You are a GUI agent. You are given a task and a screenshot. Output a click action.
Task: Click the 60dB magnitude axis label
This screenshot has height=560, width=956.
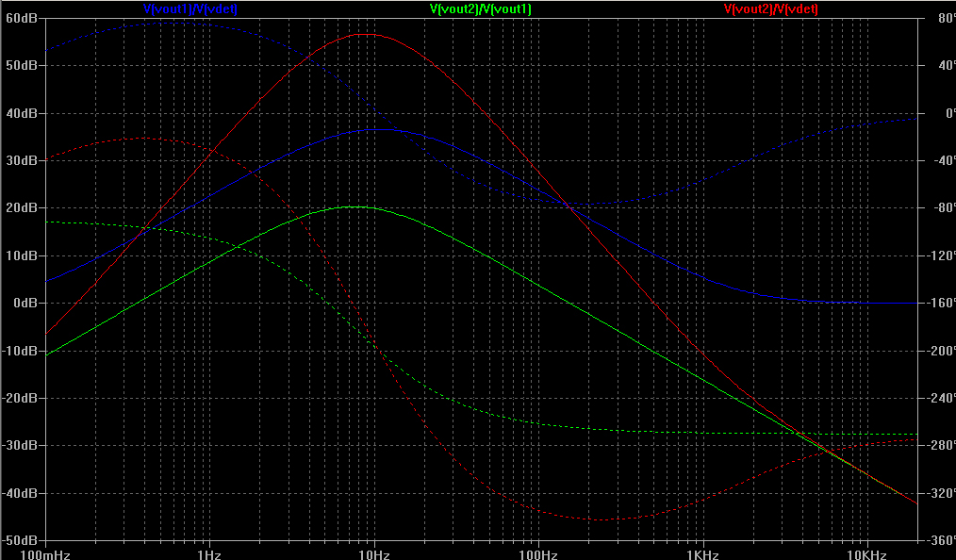click(22, 18)
